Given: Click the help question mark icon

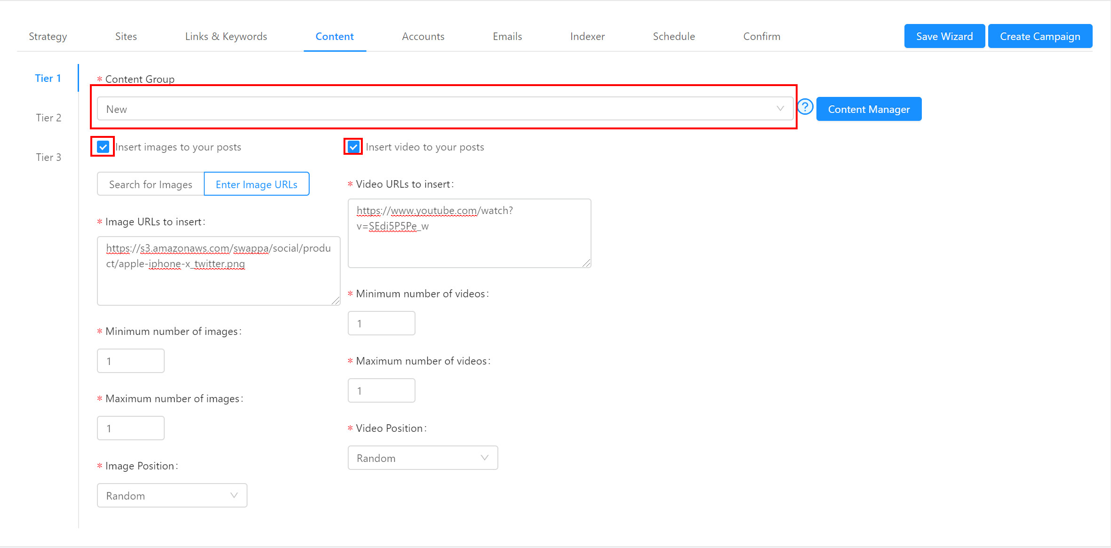Looking at the screenshot, I should pos(805,107).
